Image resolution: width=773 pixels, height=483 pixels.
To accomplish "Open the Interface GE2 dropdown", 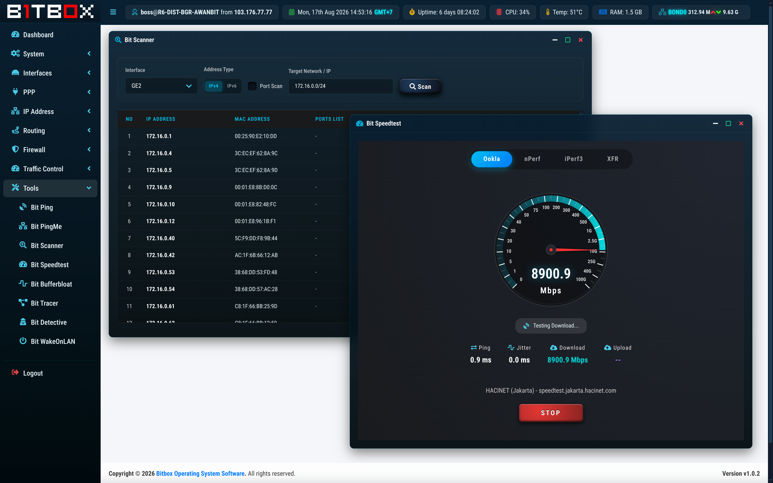I will (161, 86).
